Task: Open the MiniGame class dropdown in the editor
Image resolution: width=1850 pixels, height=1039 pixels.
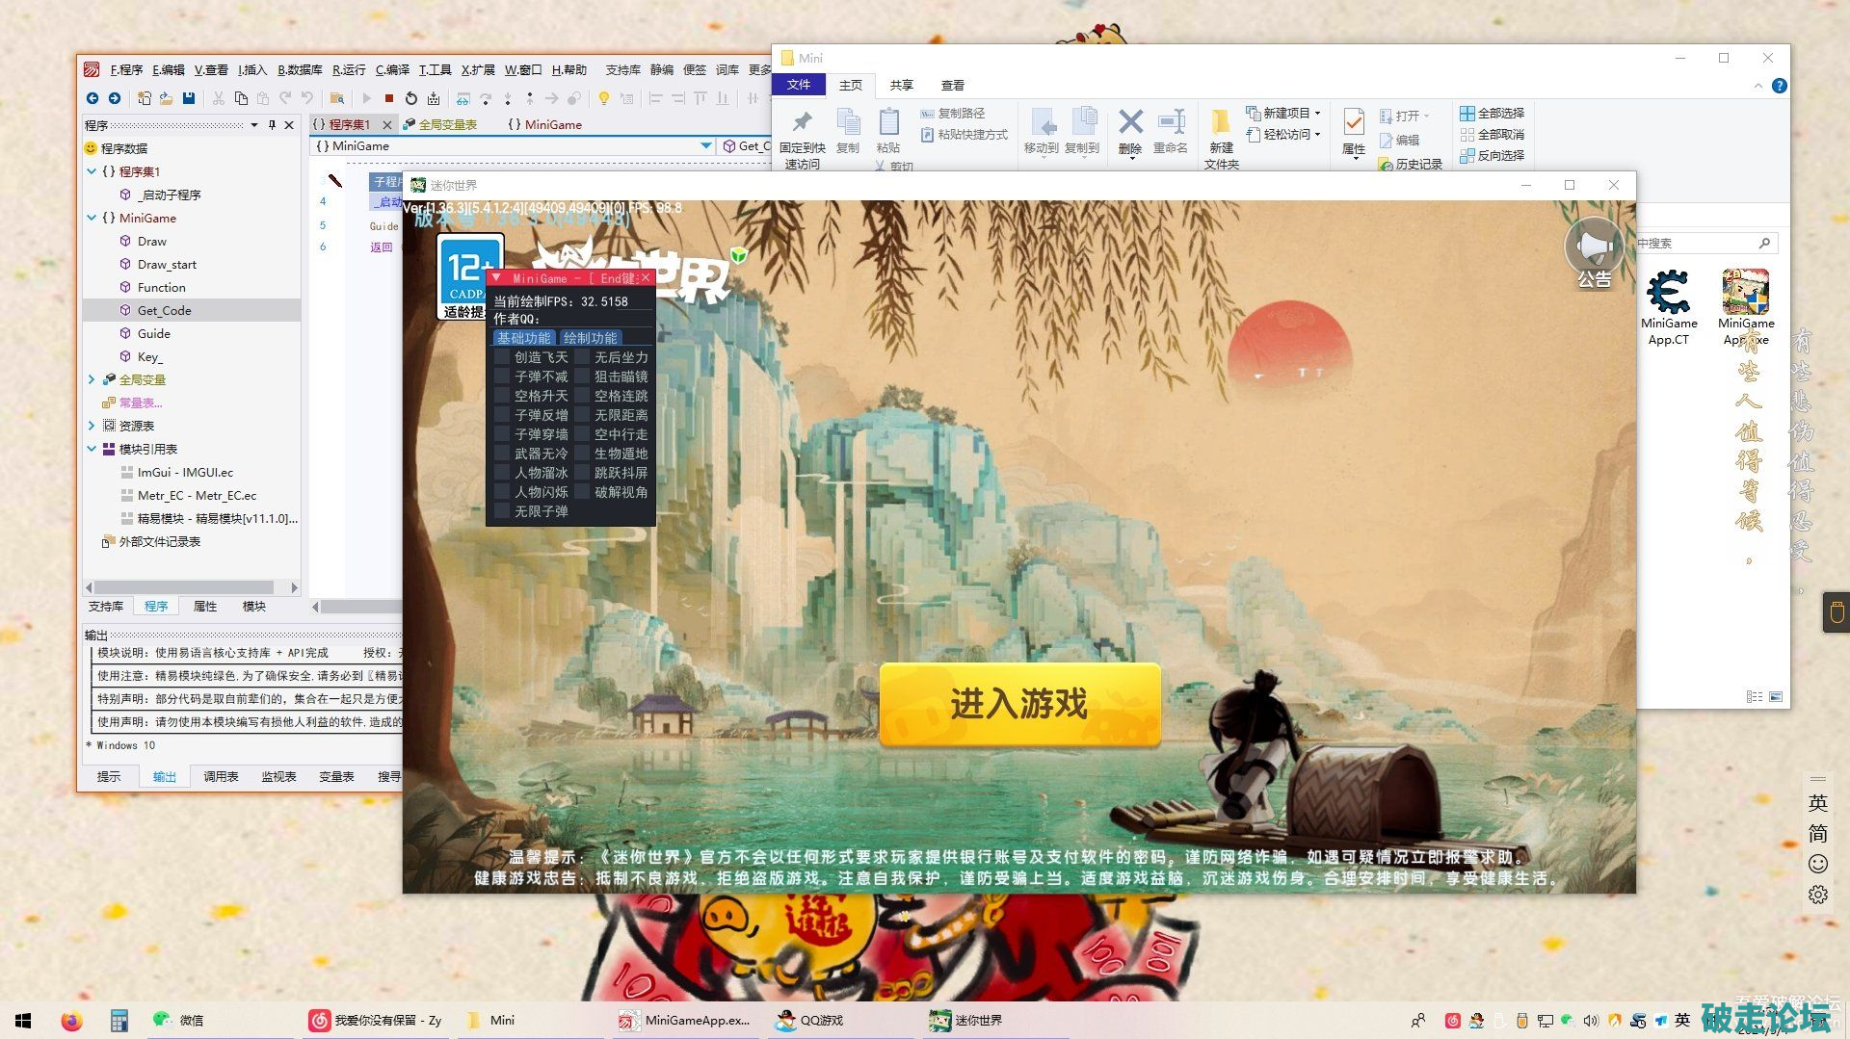Action: [x=705, y=146]
